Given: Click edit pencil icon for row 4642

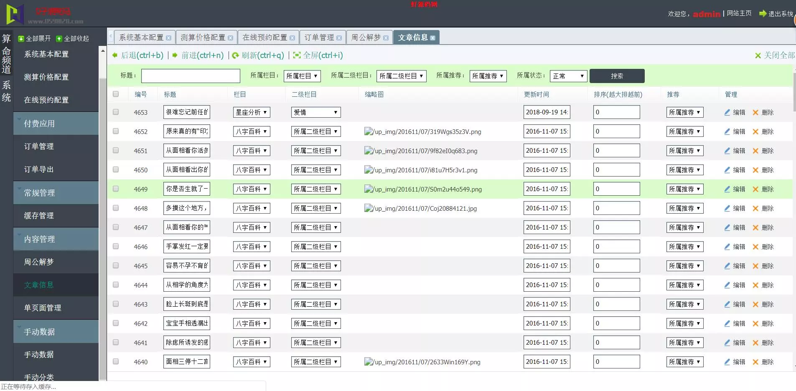Looking at the screenshot, I should (727, 323).
